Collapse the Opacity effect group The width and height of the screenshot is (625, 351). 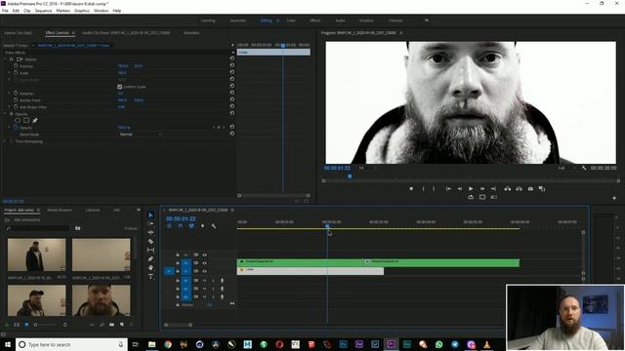point(5,114)
